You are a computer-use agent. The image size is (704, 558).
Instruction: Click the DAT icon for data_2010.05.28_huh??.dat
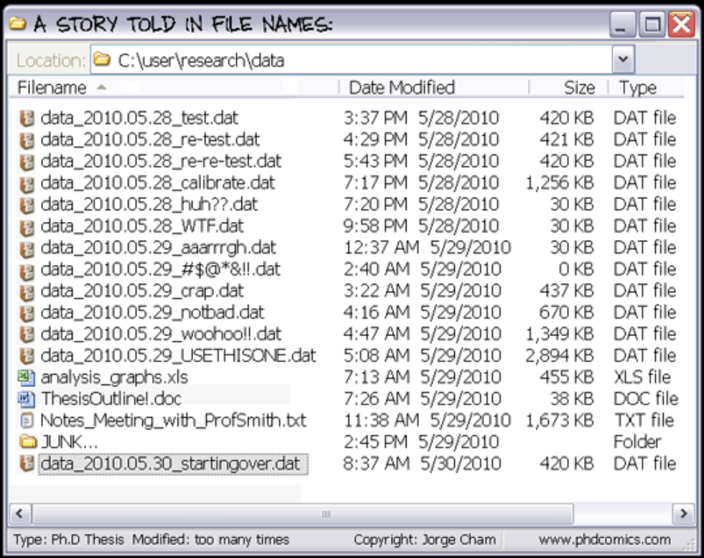(27, 205)
